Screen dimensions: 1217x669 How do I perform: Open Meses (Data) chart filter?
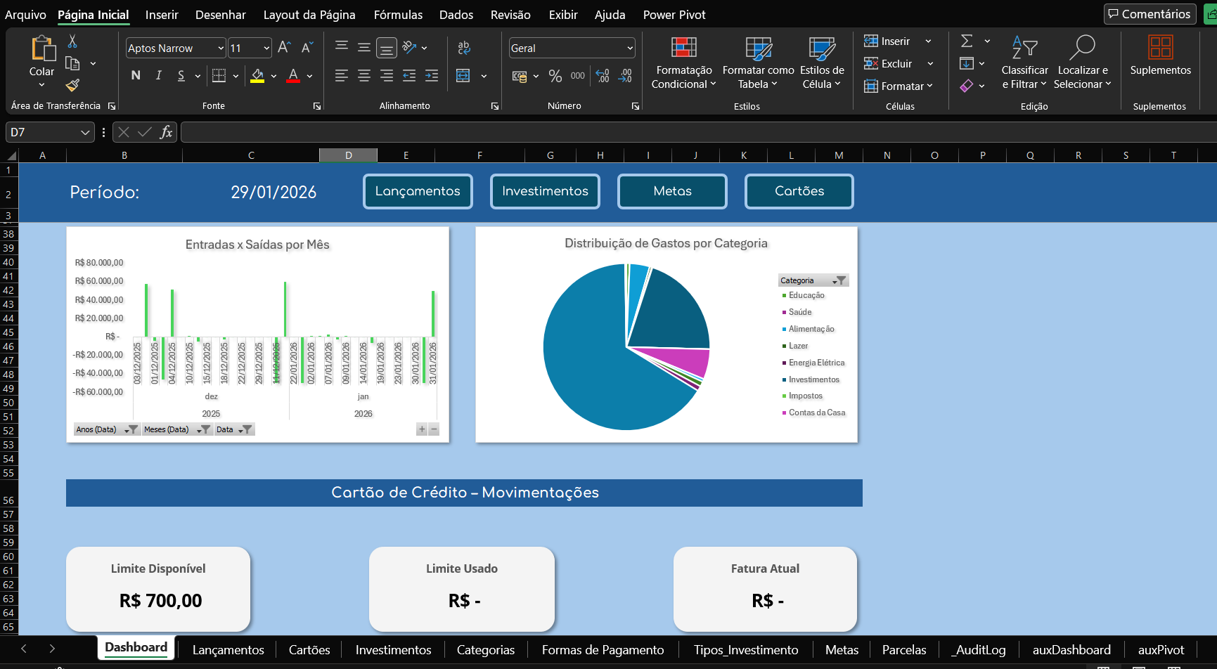pos(203,429)
